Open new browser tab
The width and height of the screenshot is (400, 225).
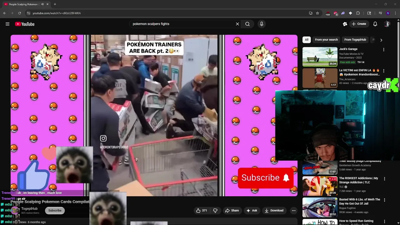pos(55,4)
